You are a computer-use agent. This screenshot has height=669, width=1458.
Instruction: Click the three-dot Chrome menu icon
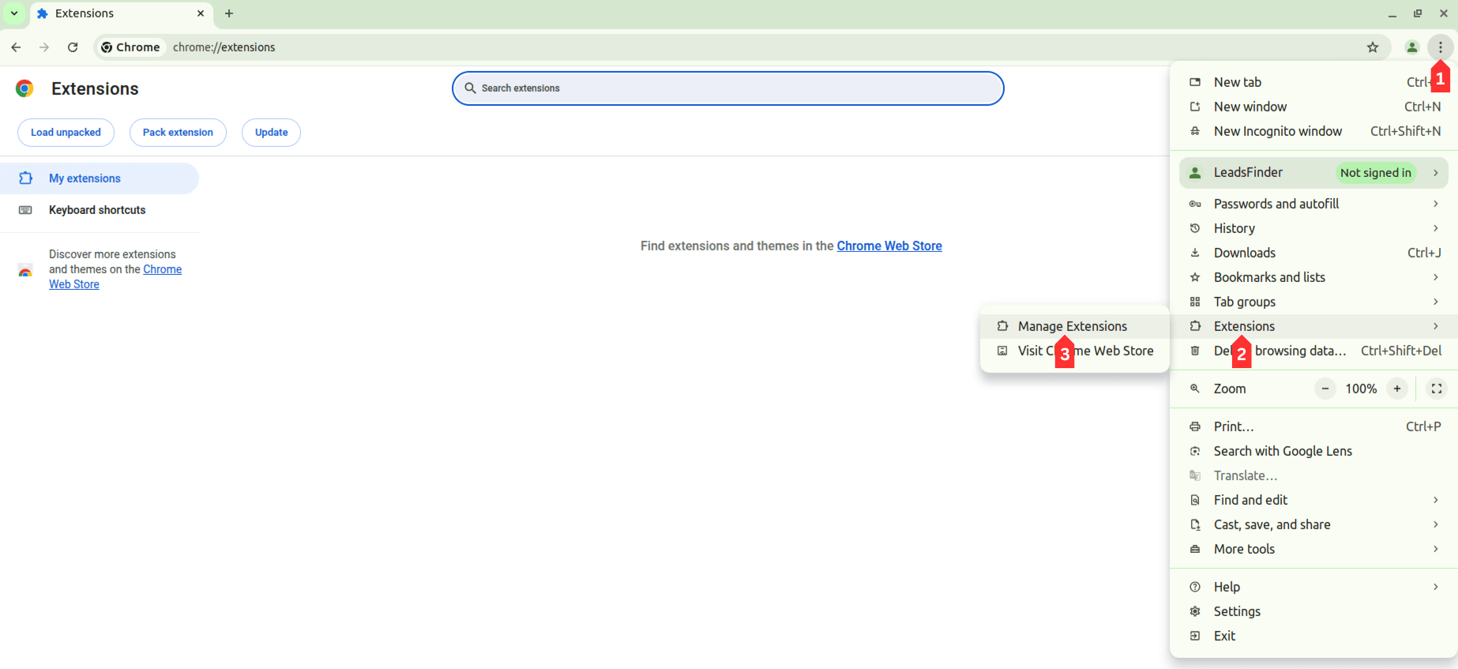click(1441, 47)
